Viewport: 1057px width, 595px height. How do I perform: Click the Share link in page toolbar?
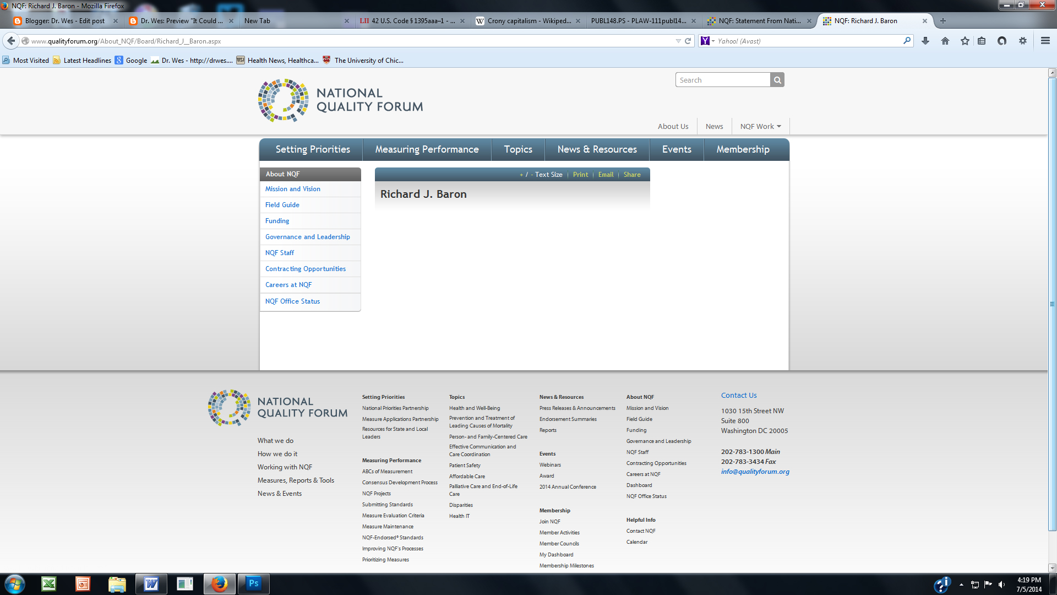coord(632,175)
